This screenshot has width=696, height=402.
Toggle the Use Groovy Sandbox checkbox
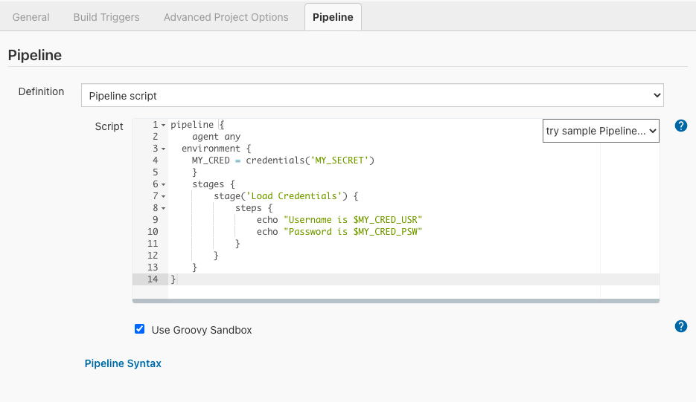coord(139,329)
